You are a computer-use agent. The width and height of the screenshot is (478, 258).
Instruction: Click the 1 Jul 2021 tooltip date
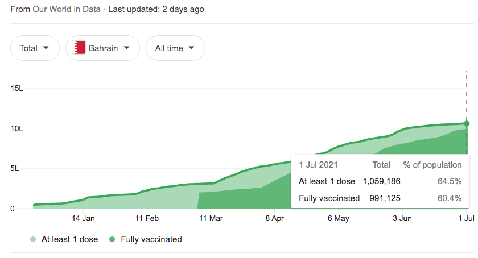coord(319,165)
